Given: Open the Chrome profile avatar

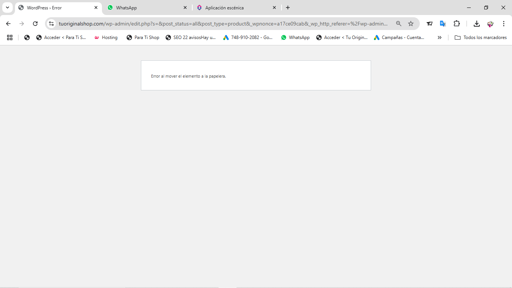Looking at the screenshot, I should (x=490, y=24).
